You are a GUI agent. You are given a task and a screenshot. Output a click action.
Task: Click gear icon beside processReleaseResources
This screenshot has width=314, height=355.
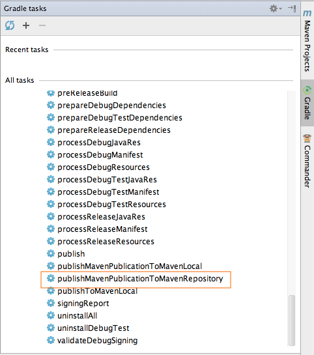point(51,241)
